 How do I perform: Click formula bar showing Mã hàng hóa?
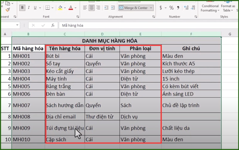(x=148, y=25)
